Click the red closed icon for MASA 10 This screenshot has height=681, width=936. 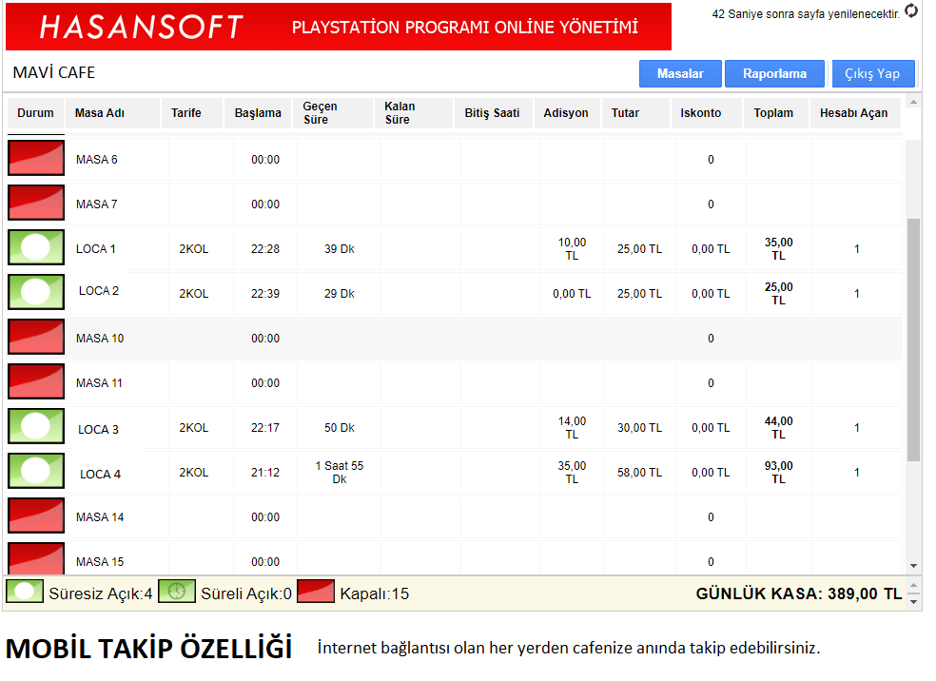coord(36,338)
